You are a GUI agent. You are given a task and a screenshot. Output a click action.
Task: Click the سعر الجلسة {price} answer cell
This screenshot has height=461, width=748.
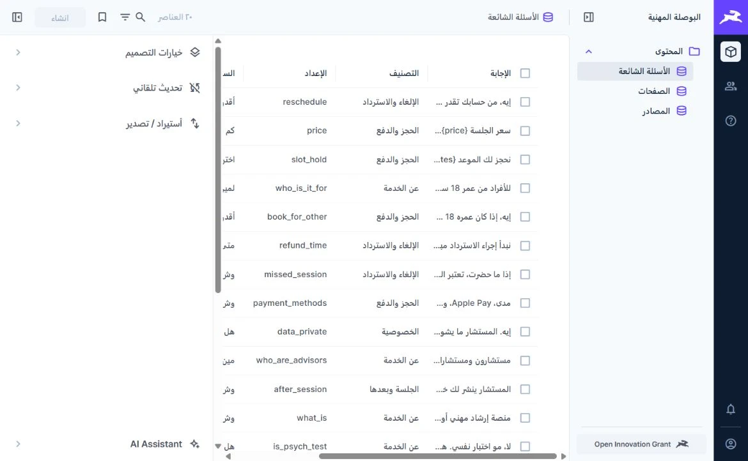472,131
